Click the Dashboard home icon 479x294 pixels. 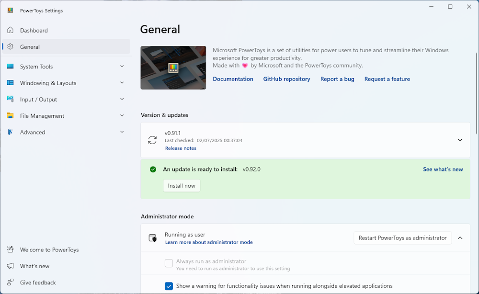(11, 30)
